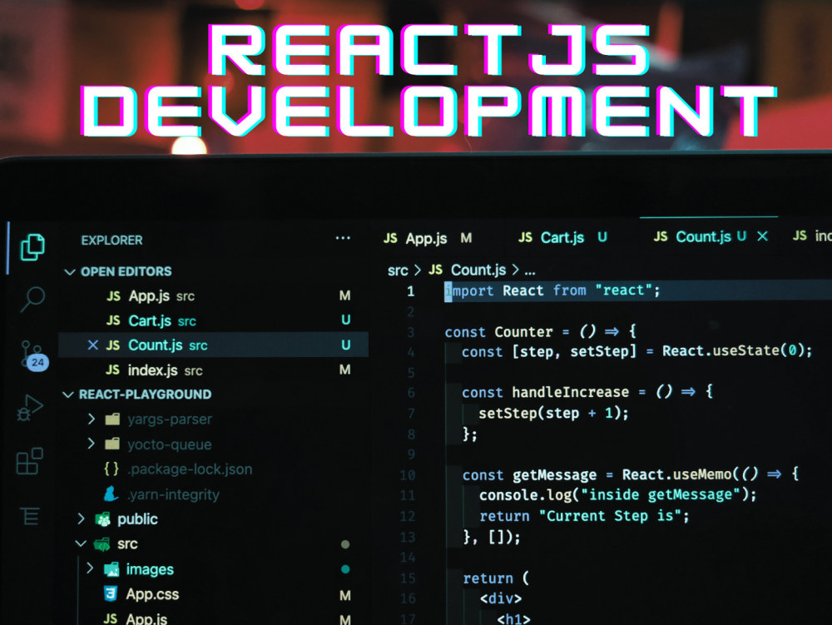
Task: Click JS icon of index.js in Open Editors
Action: click(x=112, y=370)
